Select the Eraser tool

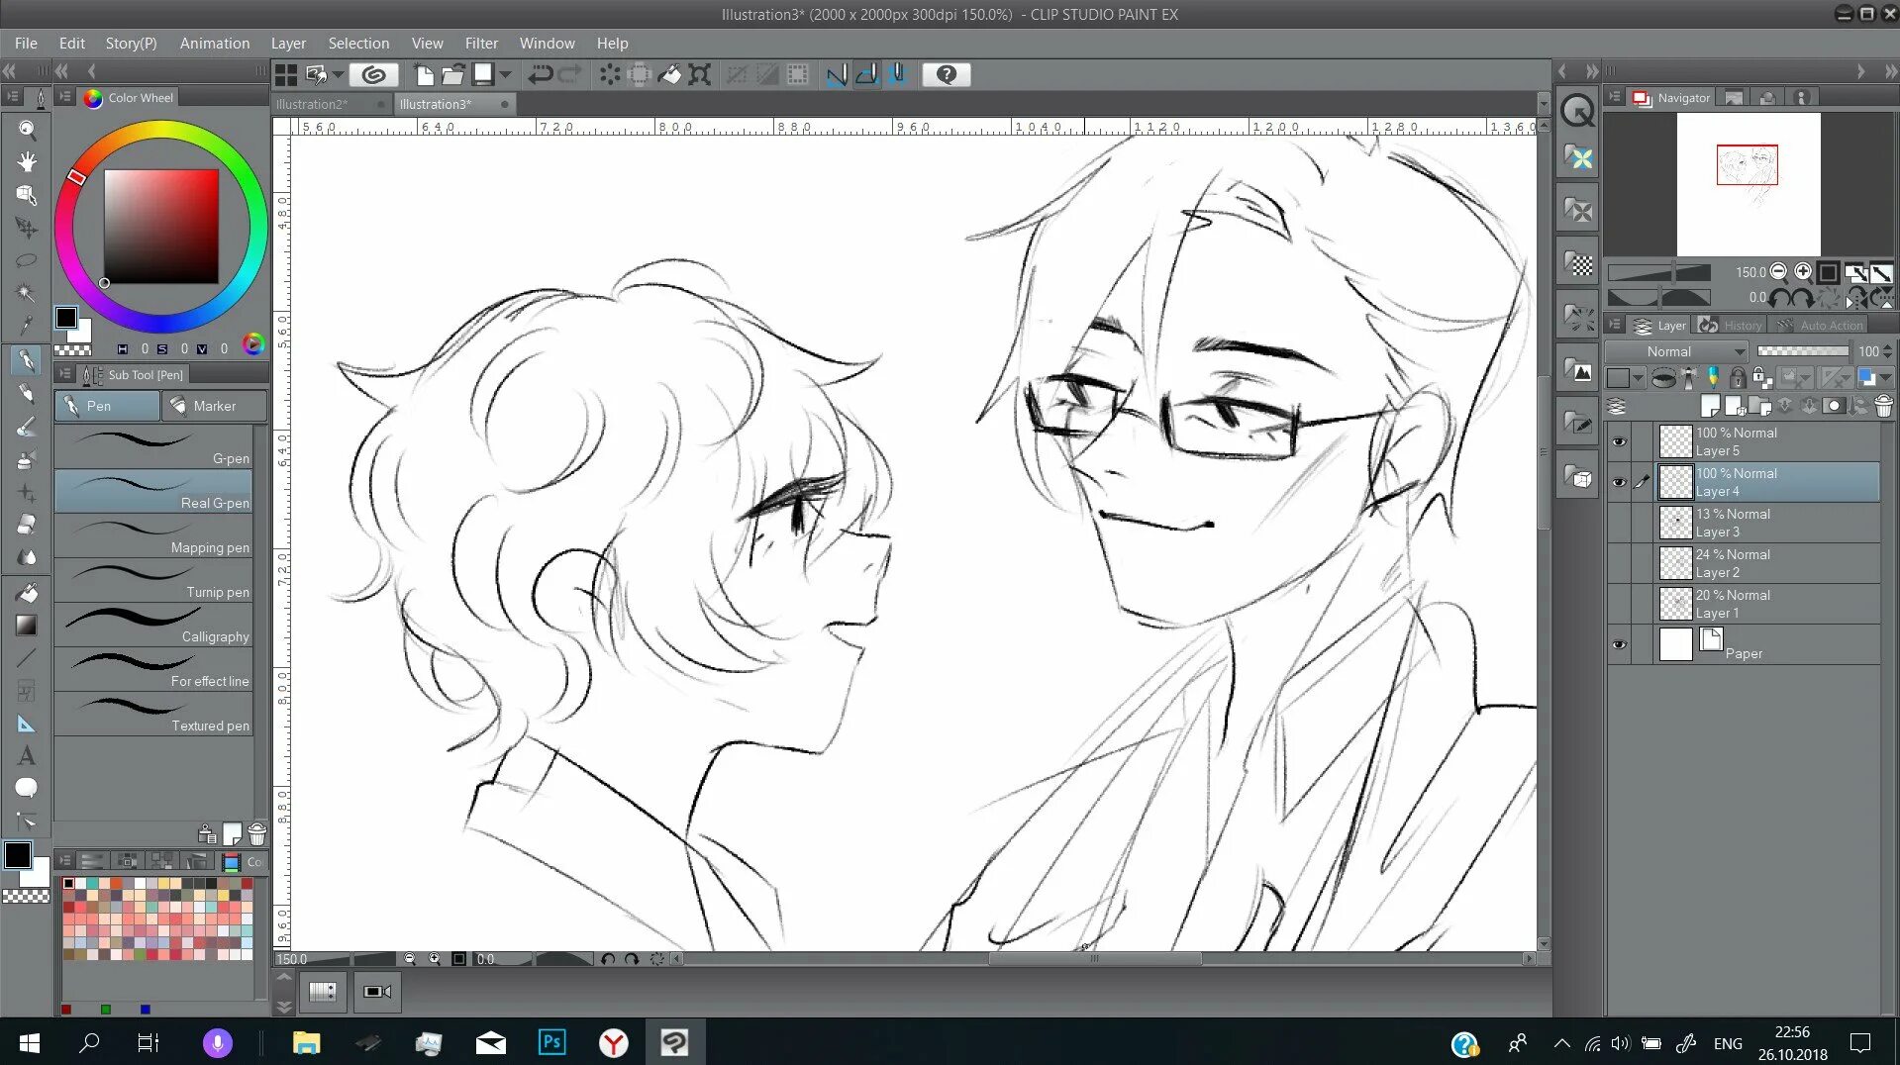[27, 525]
